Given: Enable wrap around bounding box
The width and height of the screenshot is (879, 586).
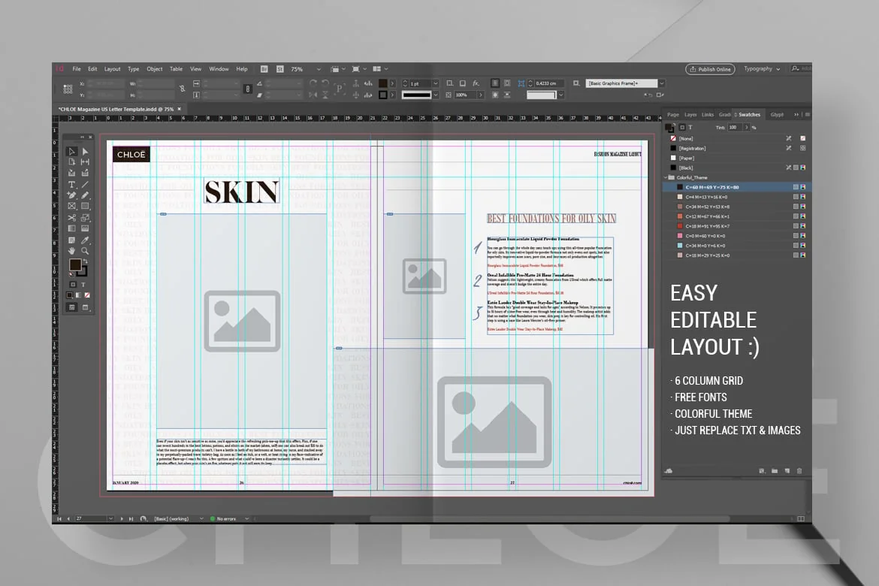Looking at the screenshot, I should (507, 83).
